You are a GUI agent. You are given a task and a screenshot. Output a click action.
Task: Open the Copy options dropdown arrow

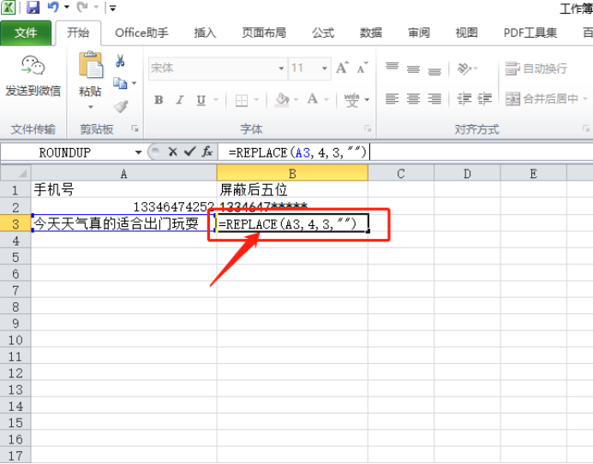pyautogui.click(x=134, y=83)
